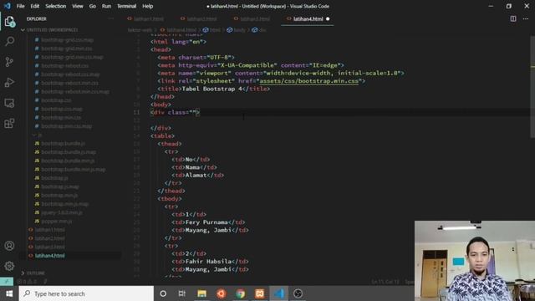Image resolution: width=535 pixels, height=301 pixels.
Task: Click the div breadcrumb segment
Action: 260,30
